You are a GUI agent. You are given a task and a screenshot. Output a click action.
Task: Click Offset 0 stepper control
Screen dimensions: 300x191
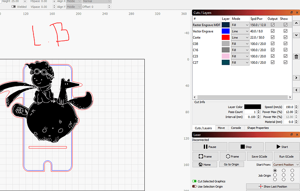coord(109,7)
